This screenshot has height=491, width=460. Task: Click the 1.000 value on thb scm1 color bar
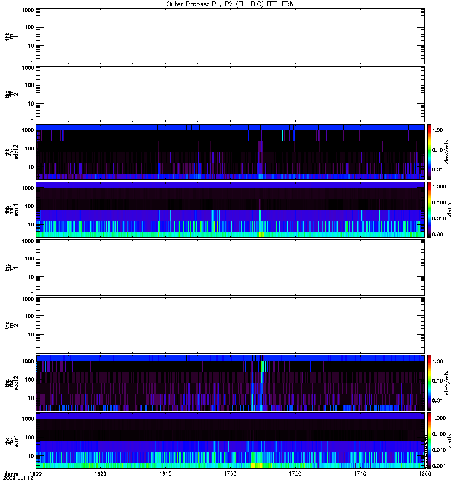point(439,187)
